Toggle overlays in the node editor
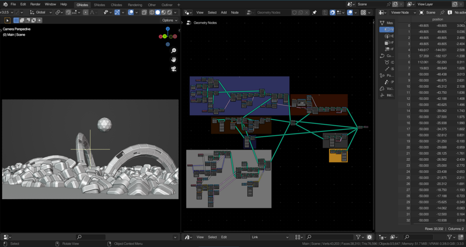 click(350, 13)
